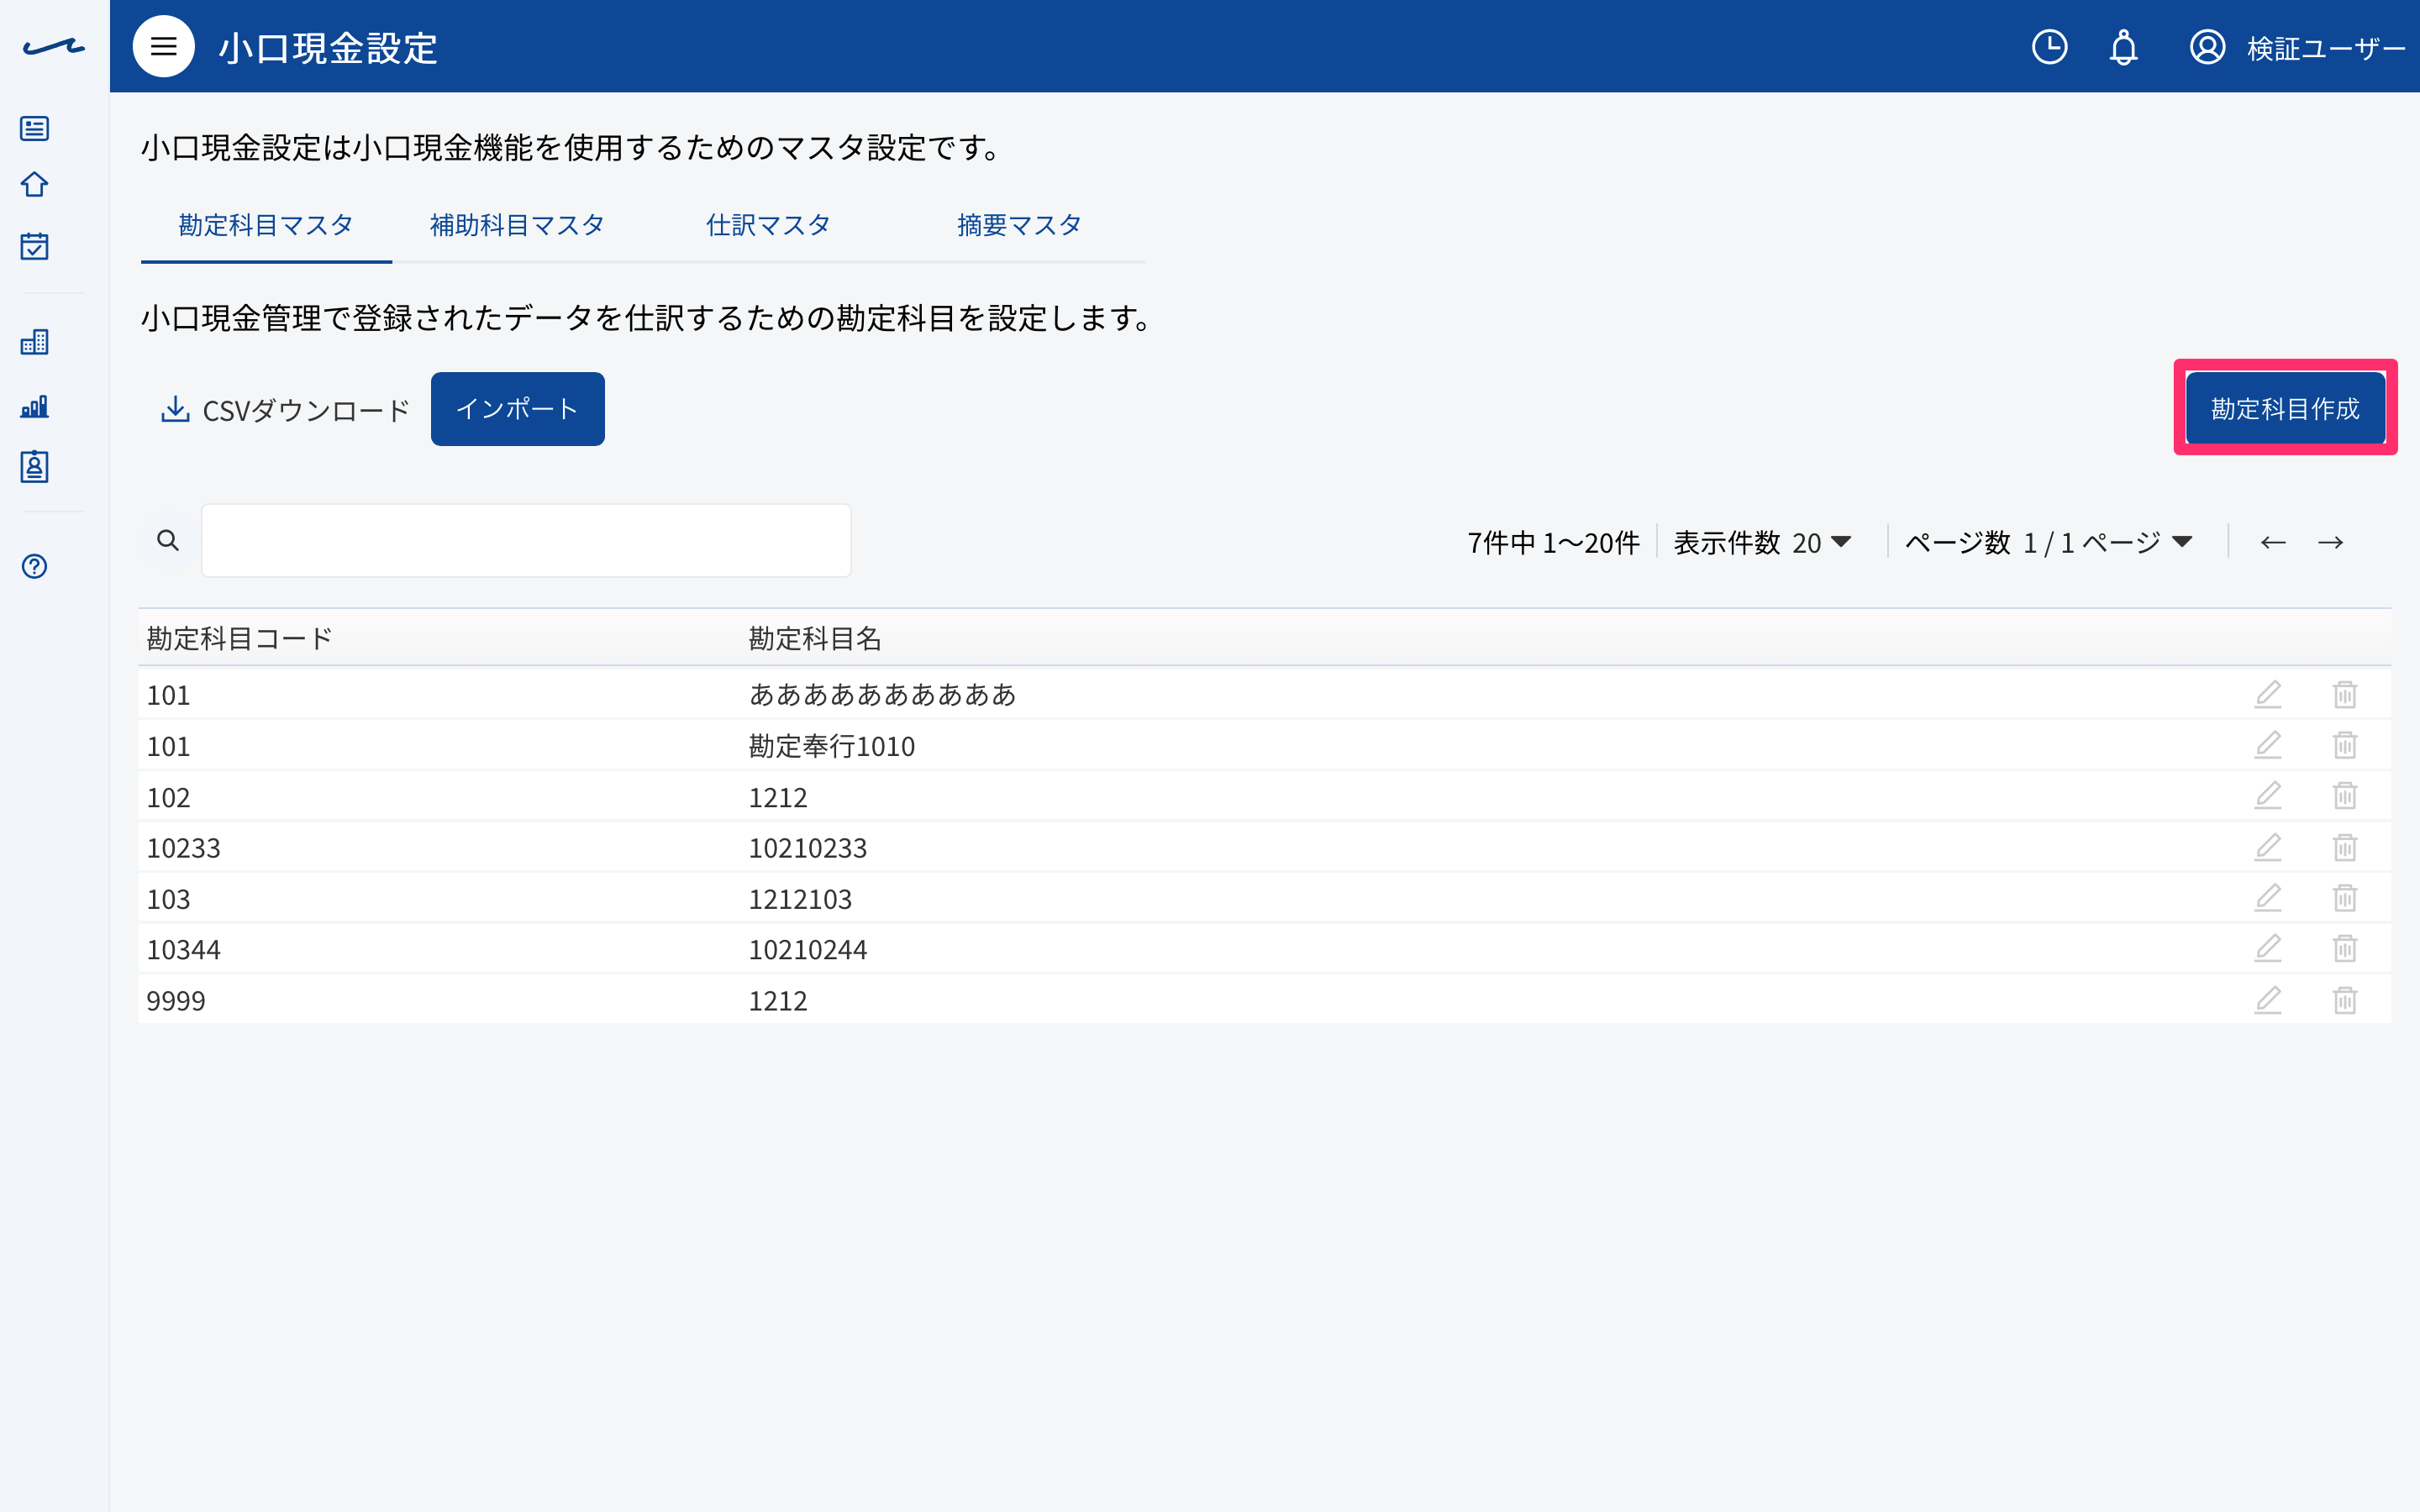Edit the ああああああああああ row

[x=2268, y=694]
